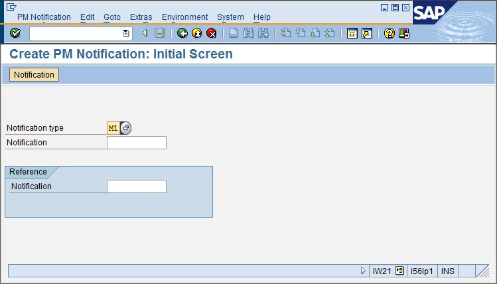
Task: Click the Find binoculars icon
Action: tap(248, 33)
